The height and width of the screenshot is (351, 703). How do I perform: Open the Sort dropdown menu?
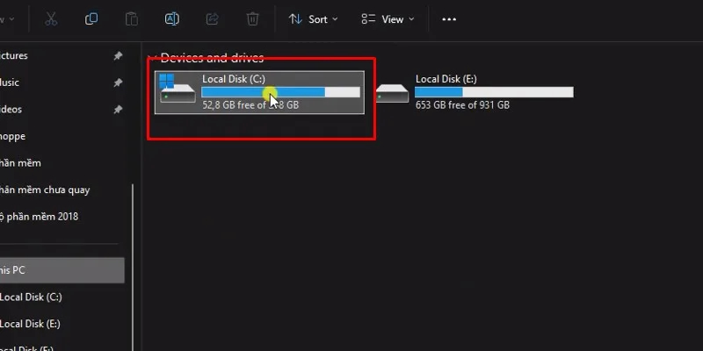[x=314, y=18]
